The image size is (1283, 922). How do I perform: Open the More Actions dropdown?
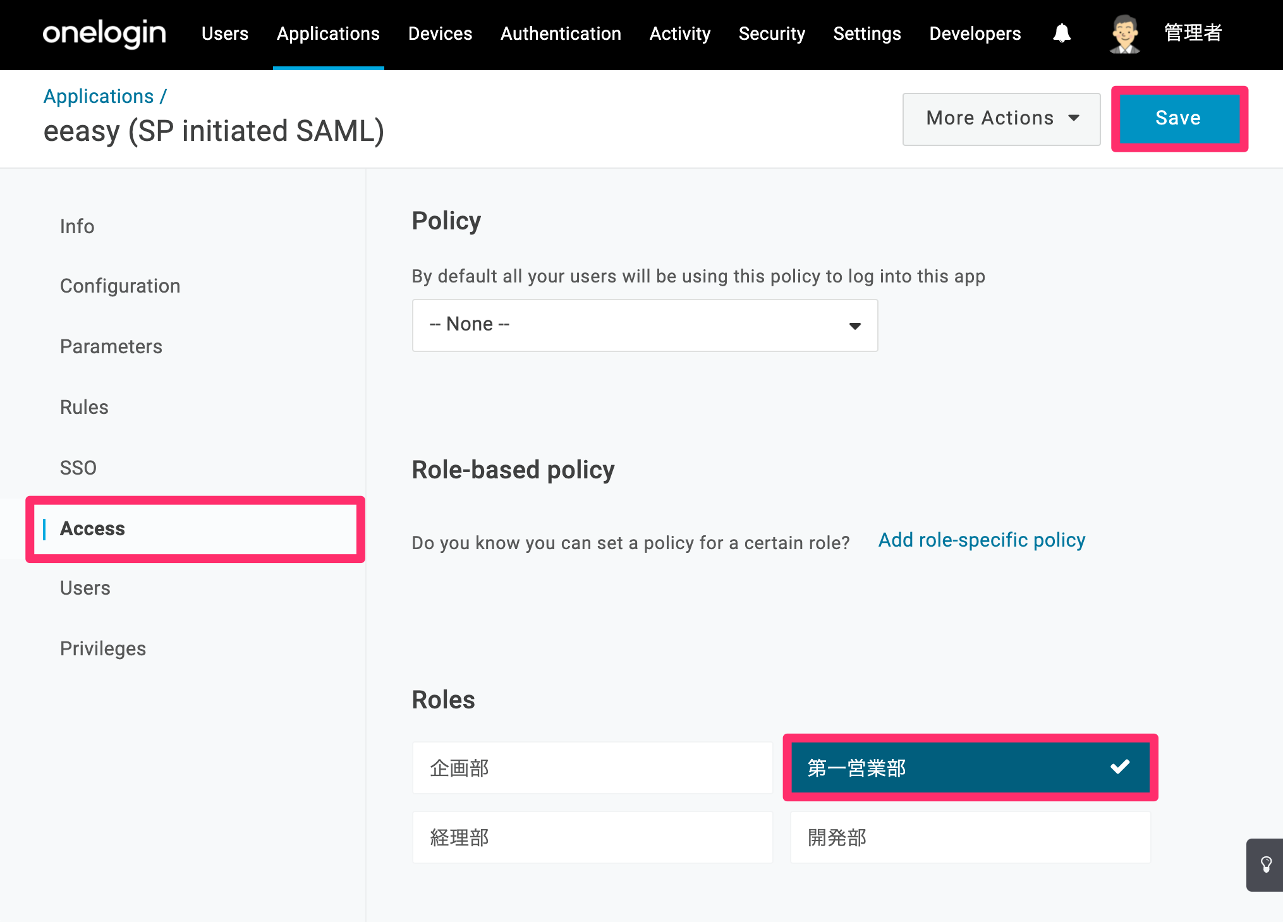pos(1001,119)
